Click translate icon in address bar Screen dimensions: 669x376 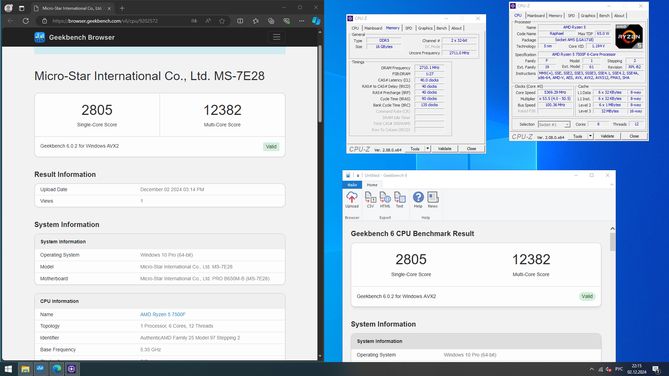click(x=194, y=21)
